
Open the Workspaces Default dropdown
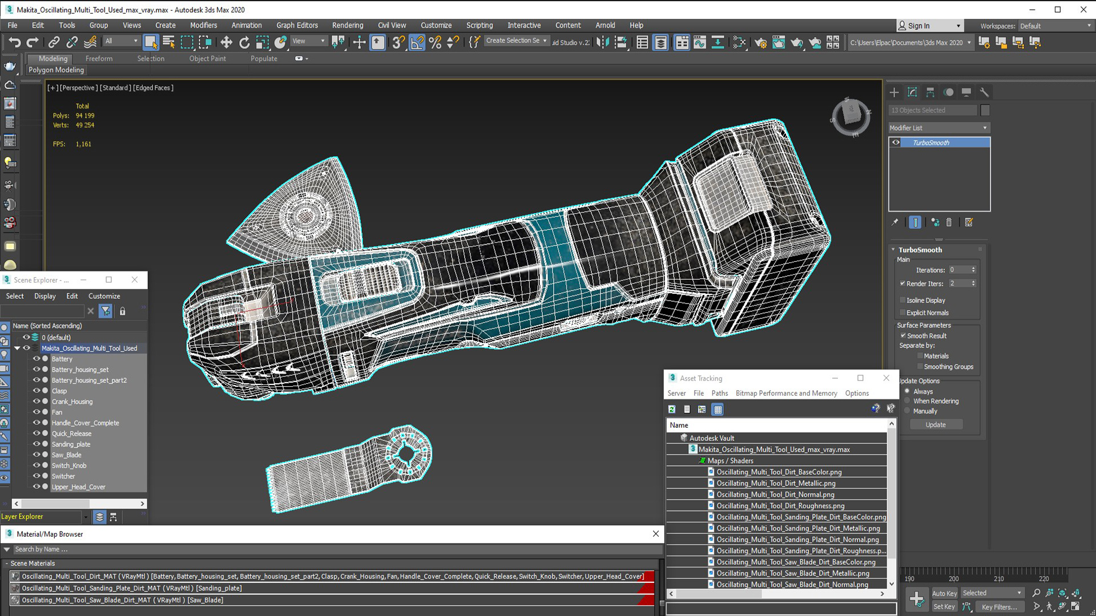[1056, 26]
